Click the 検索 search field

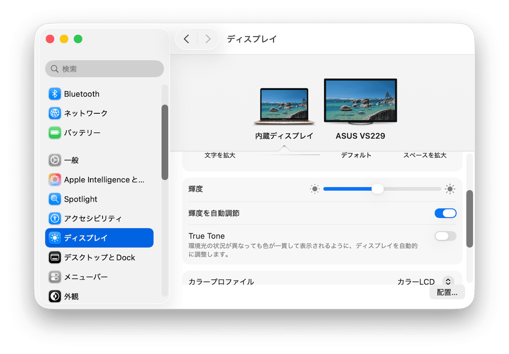click(104, 69)
